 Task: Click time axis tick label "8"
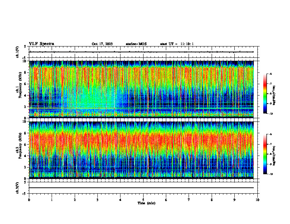212,200
